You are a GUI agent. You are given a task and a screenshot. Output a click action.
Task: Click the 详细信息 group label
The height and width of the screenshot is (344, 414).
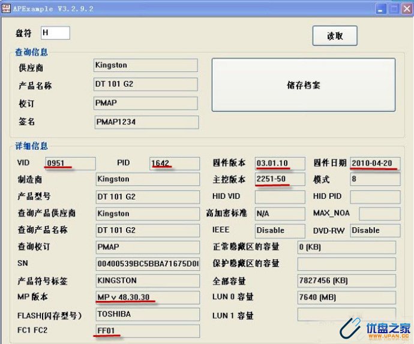(x=31, y=146)
